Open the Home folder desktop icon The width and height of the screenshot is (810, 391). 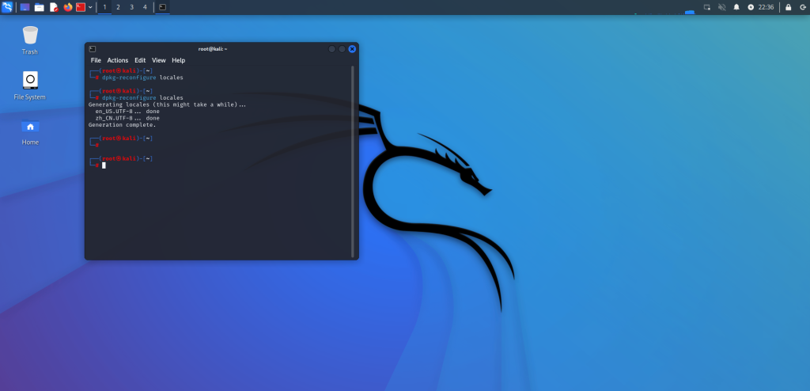pos(30,131)
